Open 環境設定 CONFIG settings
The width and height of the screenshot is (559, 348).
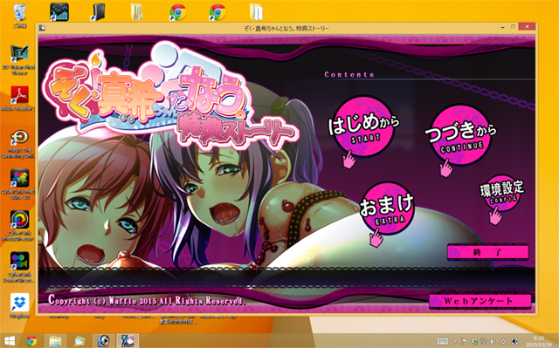(x=502, y=193)
